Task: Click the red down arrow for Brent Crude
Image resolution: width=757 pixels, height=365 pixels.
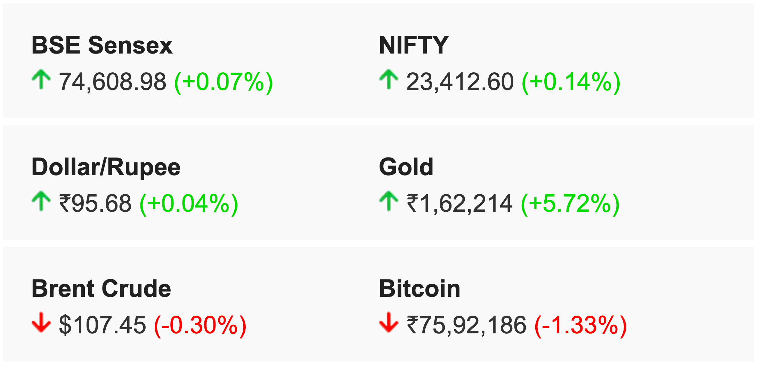Action: [41, 323]
